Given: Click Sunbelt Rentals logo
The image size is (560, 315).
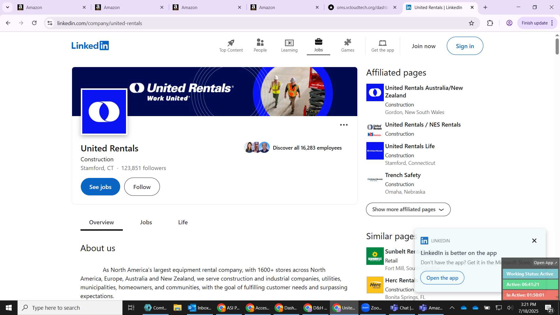Looking at the screenshot, I should pyautogui.click(x=375, y=256).
